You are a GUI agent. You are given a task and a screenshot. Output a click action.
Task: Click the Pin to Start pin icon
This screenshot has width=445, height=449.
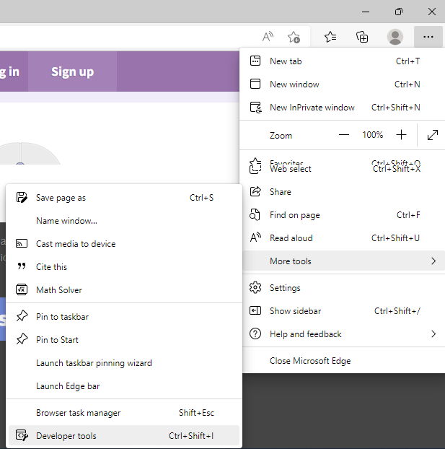click(22, 339)
